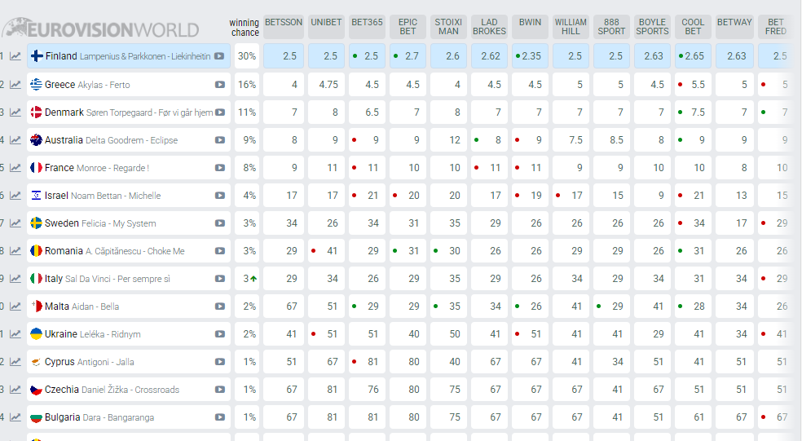
Task: Play Sweden's My System video
Action: pyautogui.click(x=220, y=223)
